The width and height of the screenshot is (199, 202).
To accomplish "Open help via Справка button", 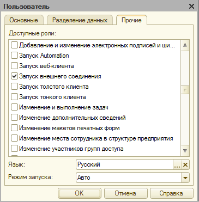I will [x=172, y=193].
